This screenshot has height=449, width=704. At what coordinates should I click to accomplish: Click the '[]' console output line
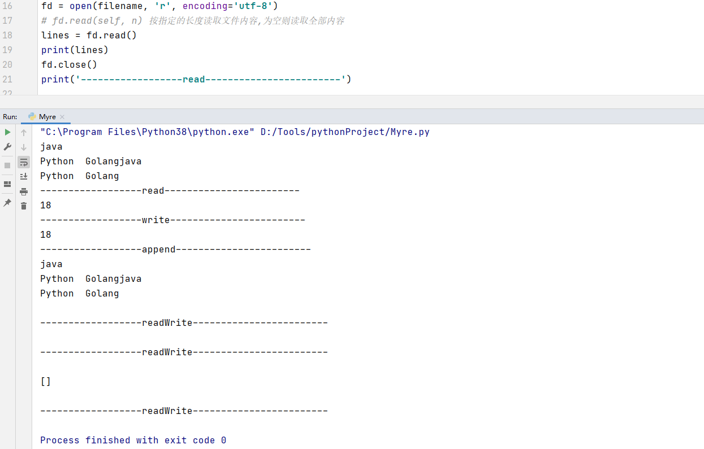pos(46,382)
